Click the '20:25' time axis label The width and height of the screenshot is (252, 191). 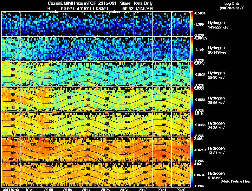pyautogui.click(x=105, y=189)
